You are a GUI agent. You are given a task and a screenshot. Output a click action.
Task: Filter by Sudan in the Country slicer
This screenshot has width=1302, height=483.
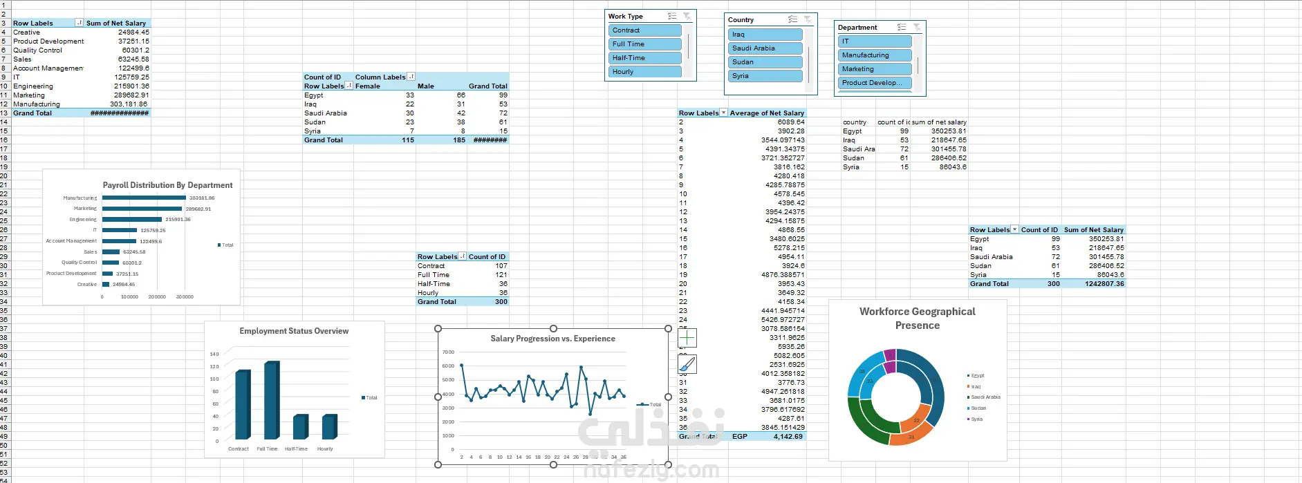765,62
